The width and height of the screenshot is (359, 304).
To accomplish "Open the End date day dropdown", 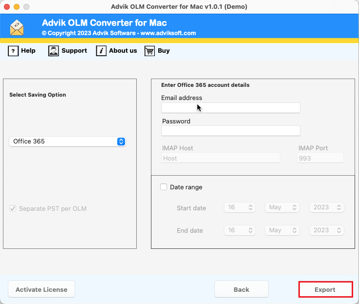I will coord(240,230).
